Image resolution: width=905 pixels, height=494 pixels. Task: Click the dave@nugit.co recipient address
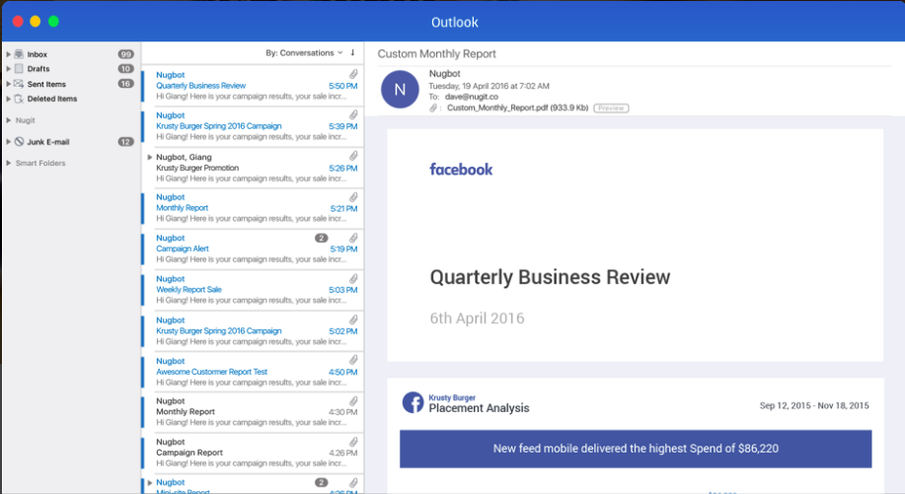(x=472, y=97)
